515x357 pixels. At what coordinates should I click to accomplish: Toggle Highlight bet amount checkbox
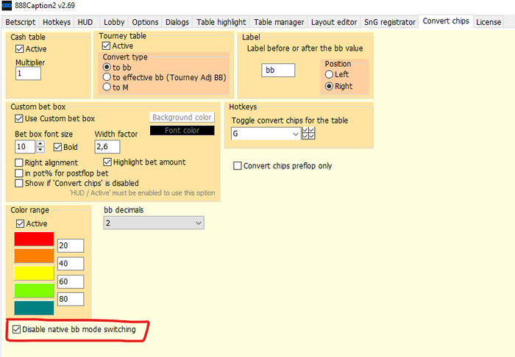(107, 162)
